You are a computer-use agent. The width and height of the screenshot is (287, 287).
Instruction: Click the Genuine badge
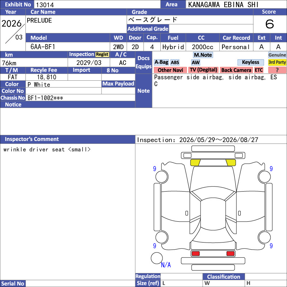(x=277, y=55)
